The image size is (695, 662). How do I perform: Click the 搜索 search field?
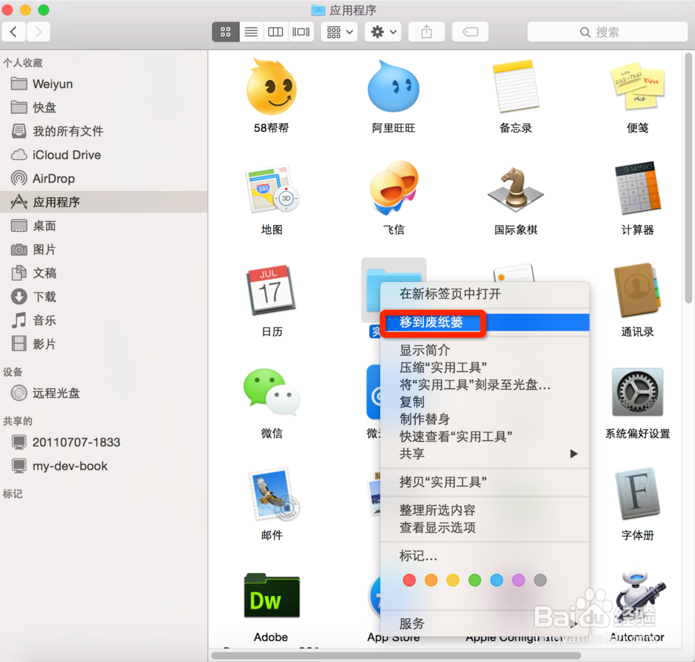607,32
